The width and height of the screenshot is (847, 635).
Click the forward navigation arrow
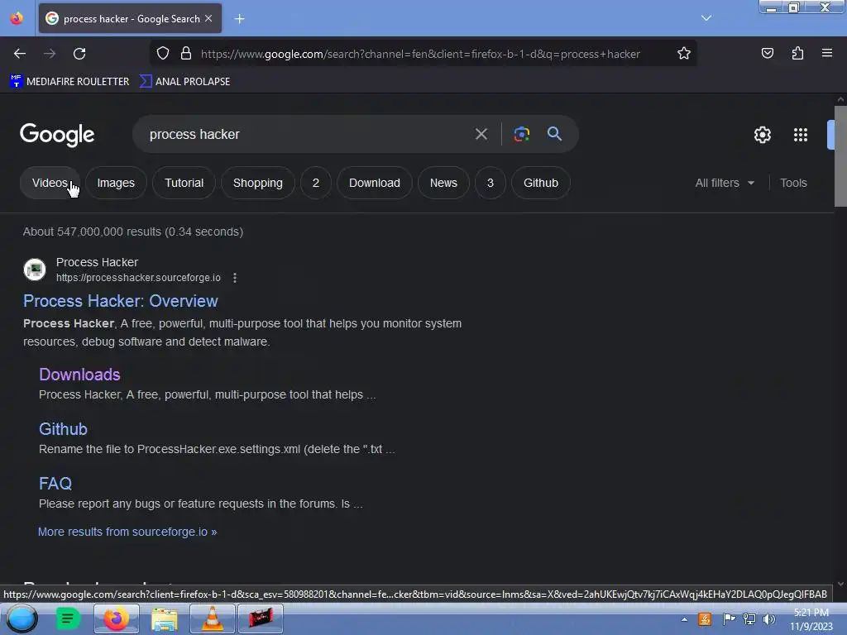click(50, 54)
